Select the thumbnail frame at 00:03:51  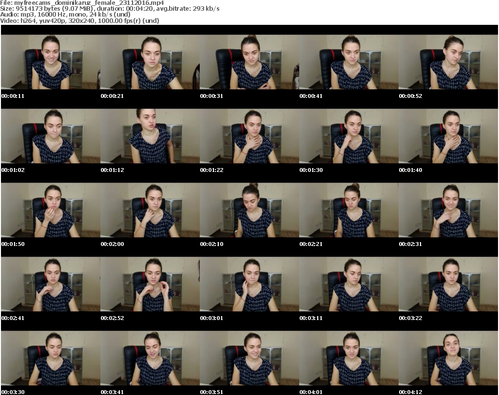249,358
